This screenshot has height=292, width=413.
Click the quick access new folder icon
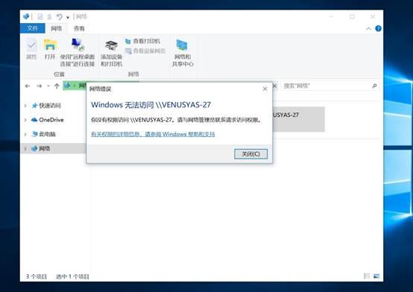tap(49, 17)
